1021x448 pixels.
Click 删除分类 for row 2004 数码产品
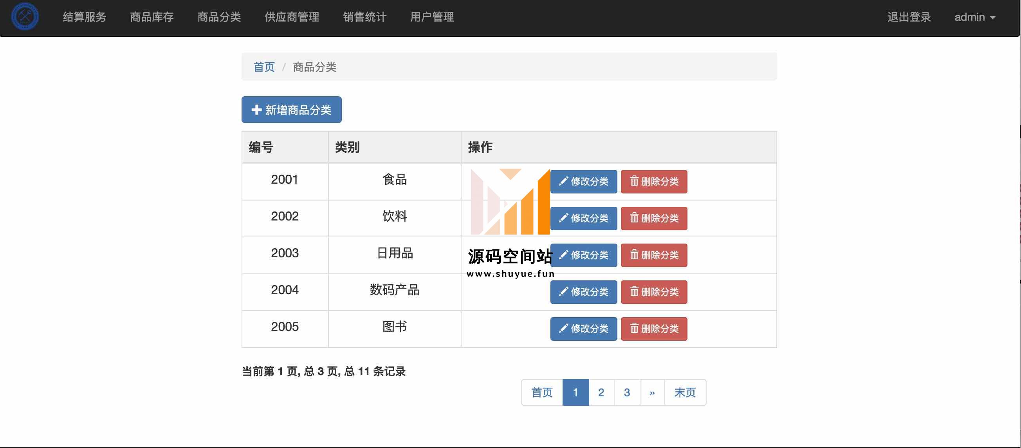[x=654, y=292]
